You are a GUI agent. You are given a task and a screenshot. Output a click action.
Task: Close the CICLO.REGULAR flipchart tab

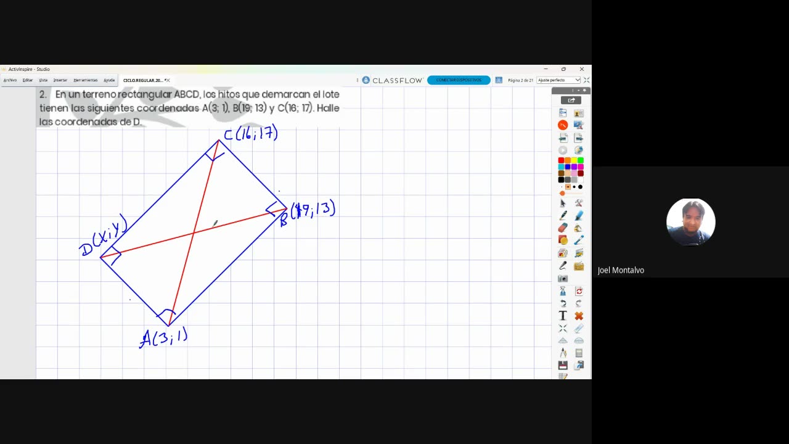point(168,80)
